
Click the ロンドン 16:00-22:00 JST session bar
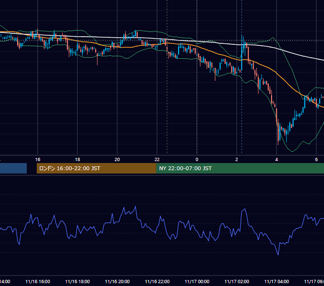96,168
